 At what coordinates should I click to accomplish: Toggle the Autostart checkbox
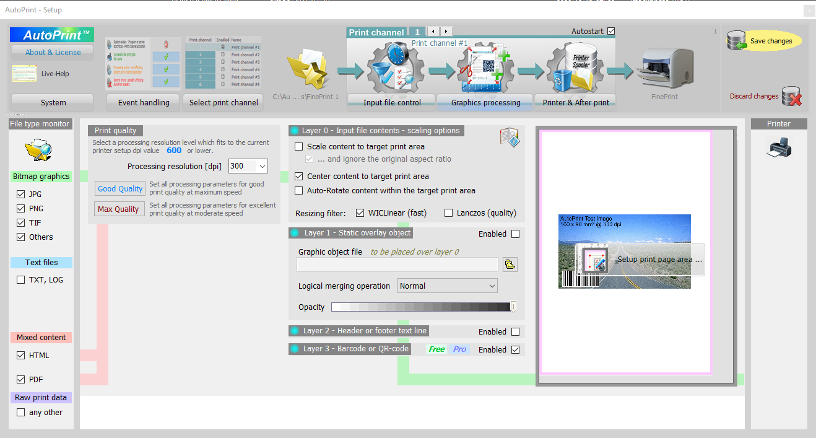pos(611,31)
